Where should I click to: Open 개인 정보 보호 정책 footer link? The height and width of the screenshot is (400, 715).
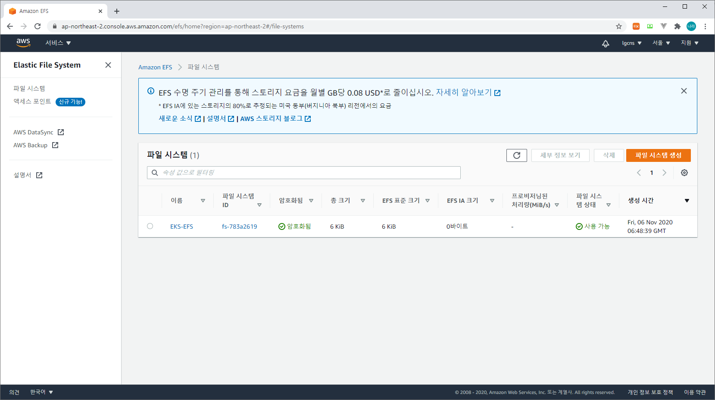[650, 392]
